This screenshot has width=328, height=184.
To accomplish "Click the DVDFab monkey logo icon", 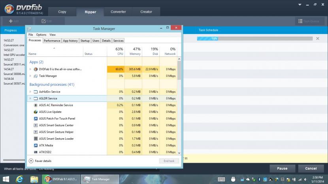I will point(9,9).
